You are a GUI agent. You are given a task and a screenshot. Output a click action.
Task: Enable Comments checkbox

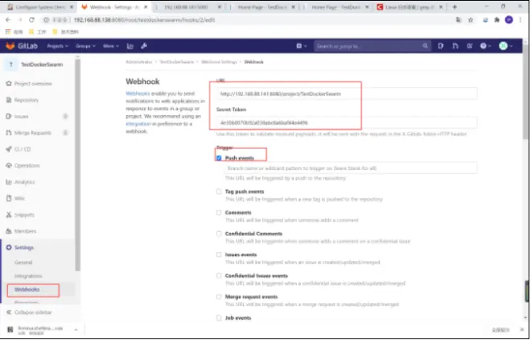pos(219,213)
